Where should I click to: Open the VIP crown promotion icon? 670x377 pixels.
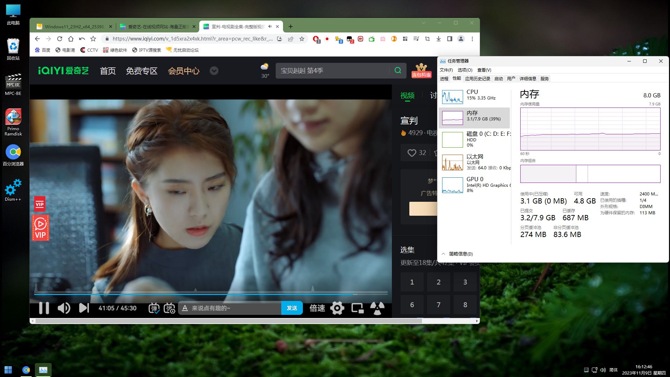point(421,71)
